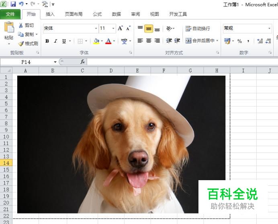Expand the fill color dropdown arrow
Image resolution: width=278 pixels, height=224 pixels.
[102, 41]
